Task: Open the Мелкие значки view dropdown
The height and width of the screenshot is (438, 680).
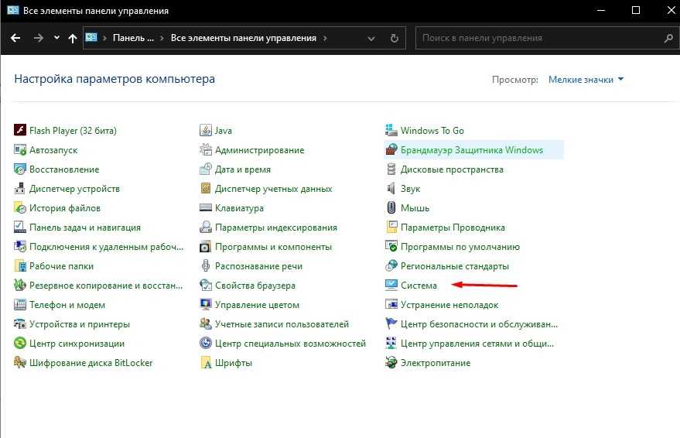Action: [x=586, y=80]
